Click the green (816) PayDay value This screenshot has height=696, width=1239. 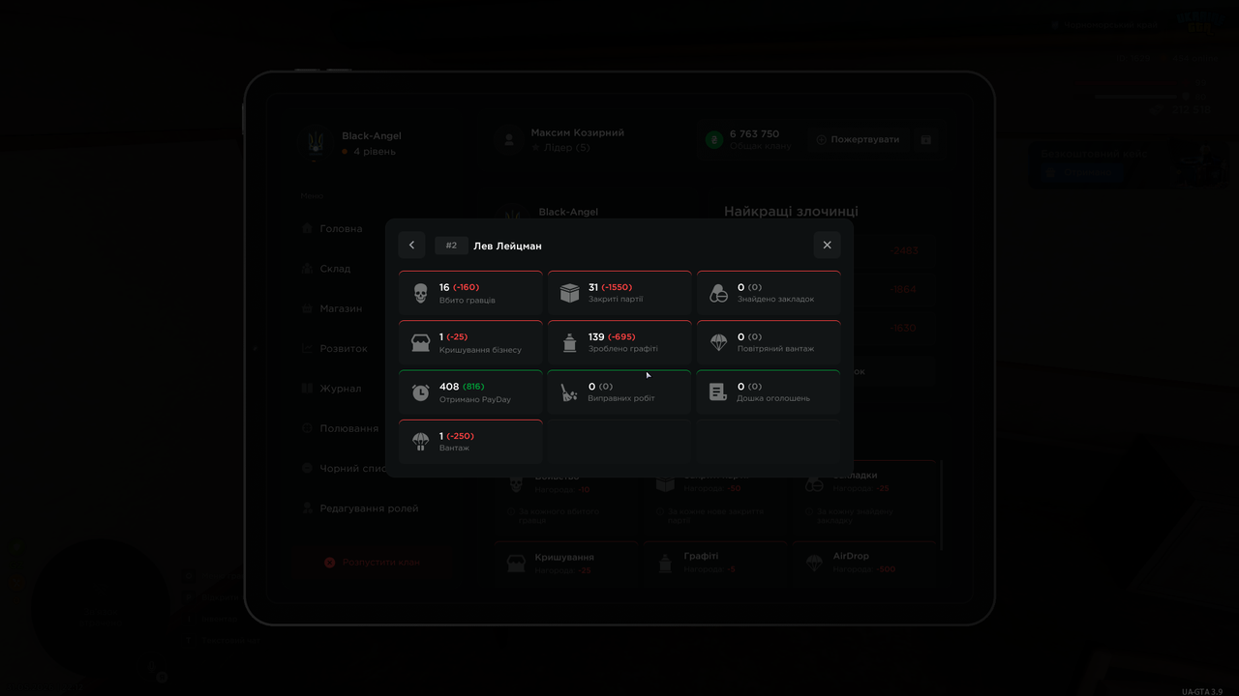coord(473,387)
